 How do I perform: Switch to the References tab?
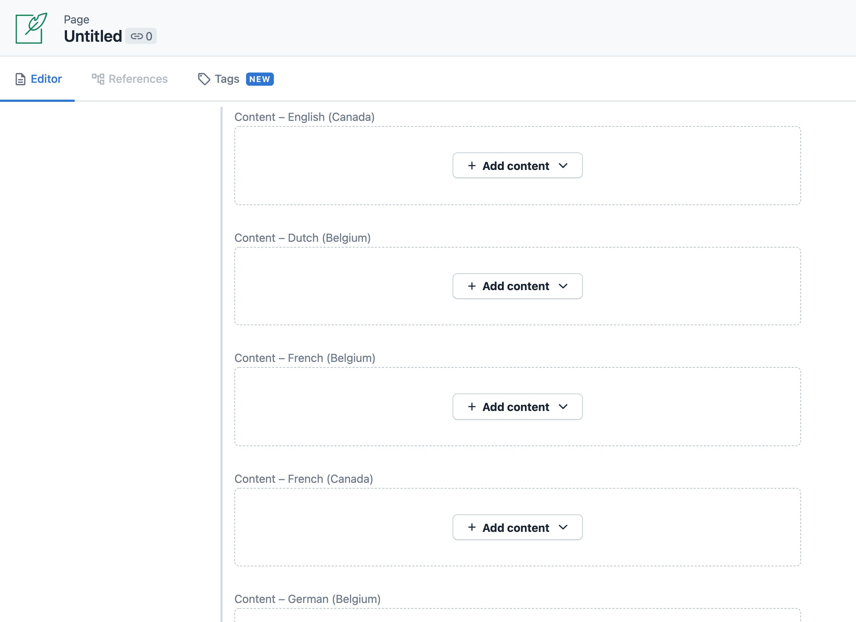pyautogui.click(x=137, y=79)
